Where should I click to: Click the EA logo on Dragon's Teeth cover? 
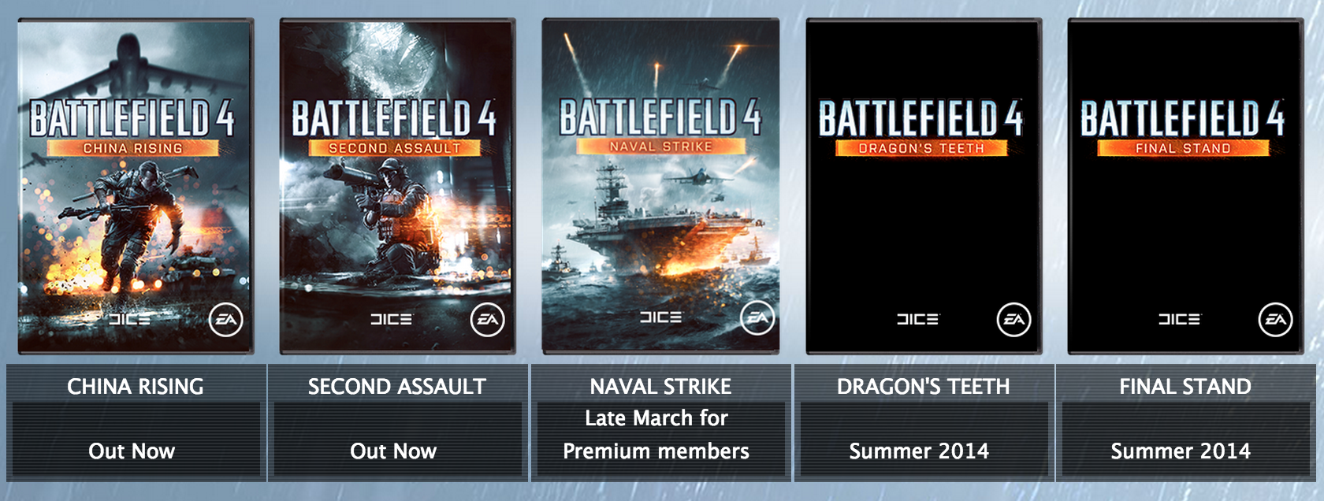coord(1013,320)
